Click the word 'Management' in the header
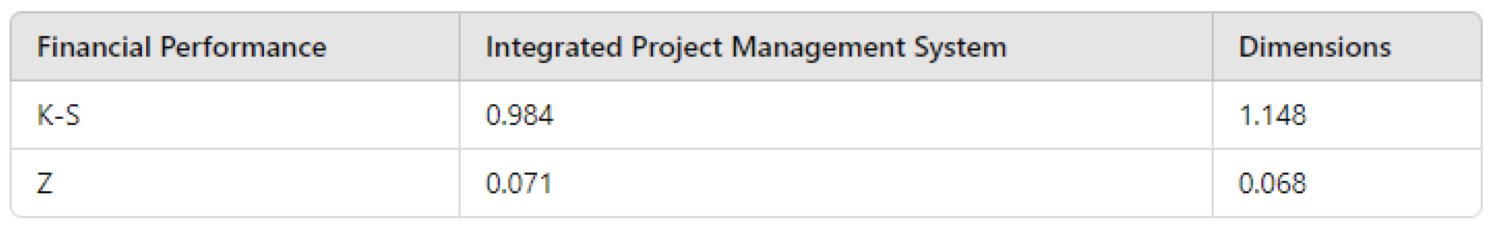This screenshot has width=1492, height=228. point(818,48)
